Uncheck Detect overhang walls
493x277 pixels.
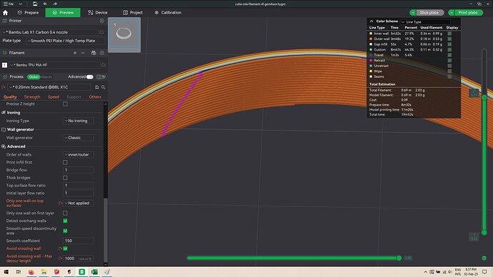click(65, 221)
